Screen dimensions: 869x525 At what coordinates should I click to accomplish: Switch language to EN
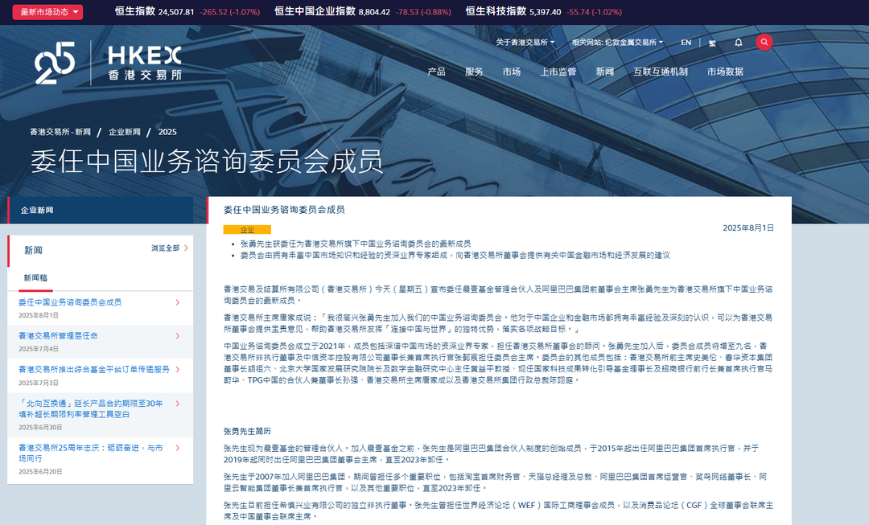click(686, 42)
